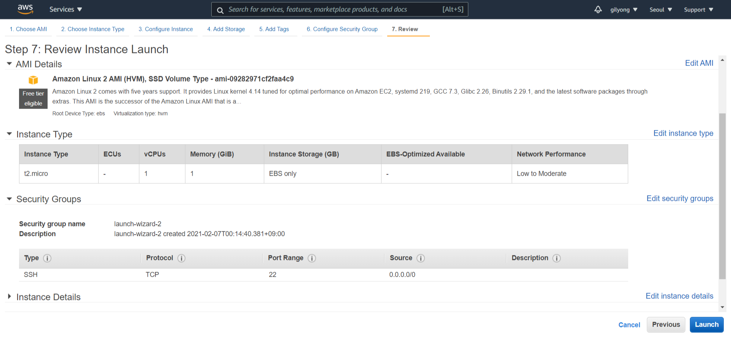Click the Amazon Linux 2 AMI title

click(173, 79)
